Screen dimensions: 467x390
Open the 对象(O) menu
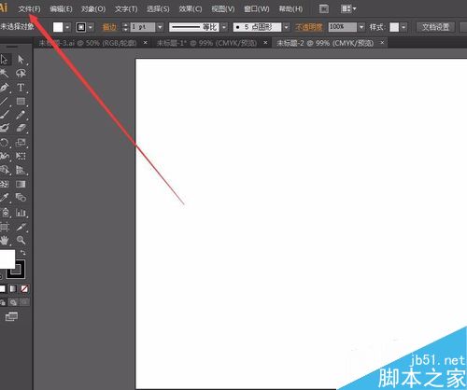[x=93, y=9]
